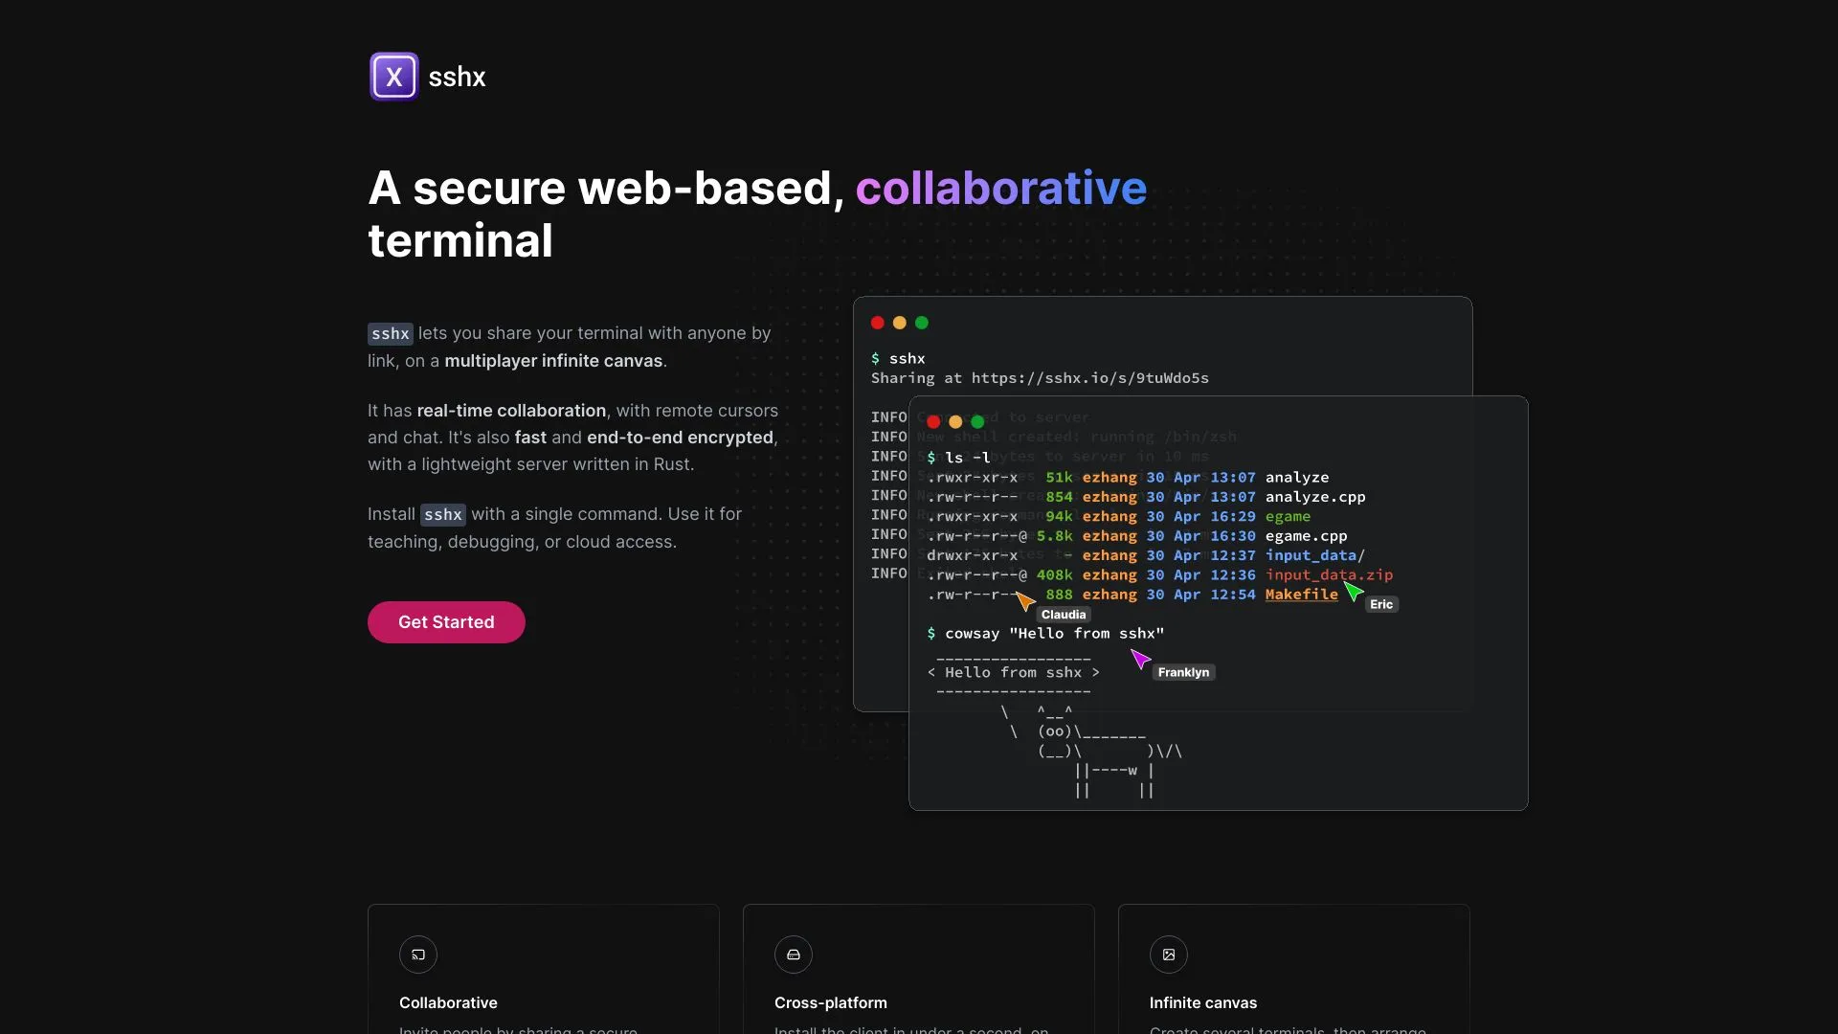Image resolution: width=1838 pixels, height=1034 pixels.
Task: Select the Collaborative feature icon
Action: pos(417,954)
